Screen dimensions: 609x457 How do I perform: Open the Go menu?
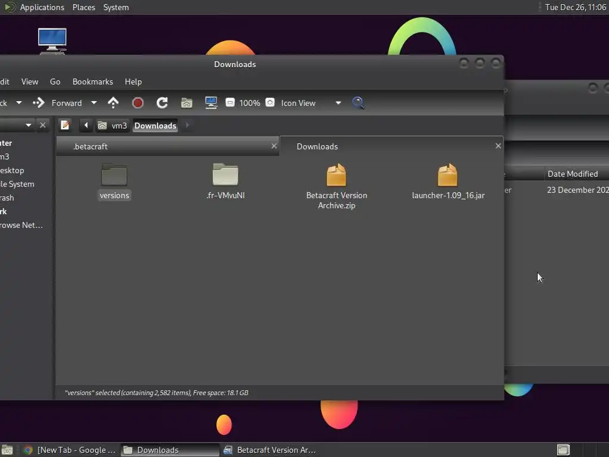(55, 82)
